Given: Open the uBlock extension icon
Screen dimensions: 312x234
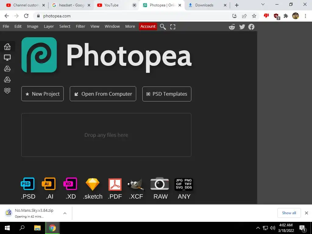Looking at the screenshot, I should coord(277,16).
